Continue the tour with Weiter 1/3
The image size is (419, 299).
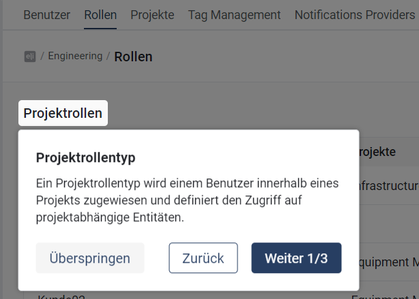296,258
